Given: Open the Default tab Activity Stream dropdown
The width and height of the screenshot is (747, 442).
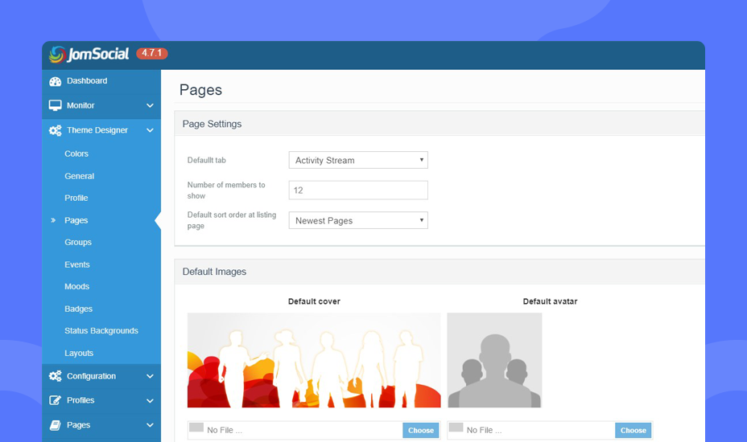Looking at the screenshot, I should [358, 160].
